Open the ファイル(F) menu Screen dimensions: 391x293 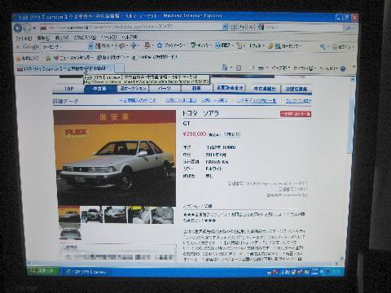(24, 38)
